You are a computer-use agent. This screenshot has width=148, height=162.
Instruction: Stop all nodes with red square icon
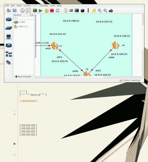(x=52, y=11)
